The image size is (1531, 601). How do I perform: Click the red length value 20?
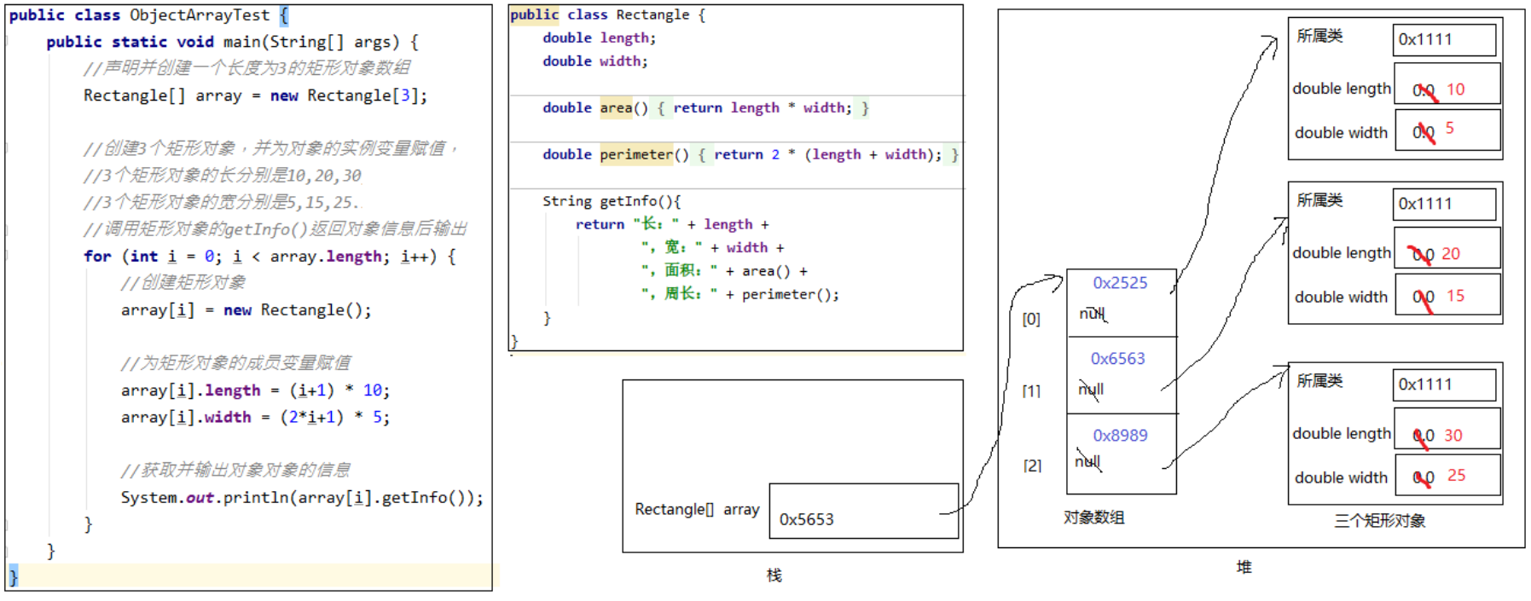1451,254
